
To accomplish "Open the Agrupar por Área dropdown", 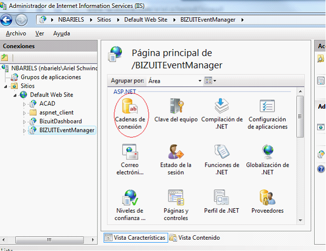I will coord(174,81).
